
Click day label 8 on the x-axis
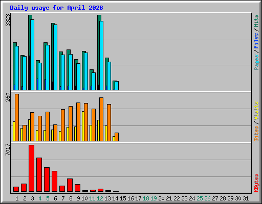pos(71,198)
